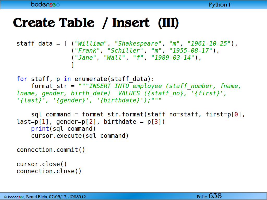Screen dimensions: 267x200
Task: Click the "format_str =" assignment
Action: tap(53, 86)
